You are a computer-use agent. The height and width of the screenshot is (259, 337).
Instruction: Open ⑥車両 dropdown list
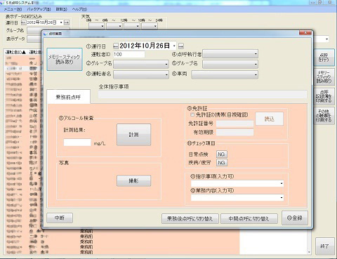(x=225, y=74)
